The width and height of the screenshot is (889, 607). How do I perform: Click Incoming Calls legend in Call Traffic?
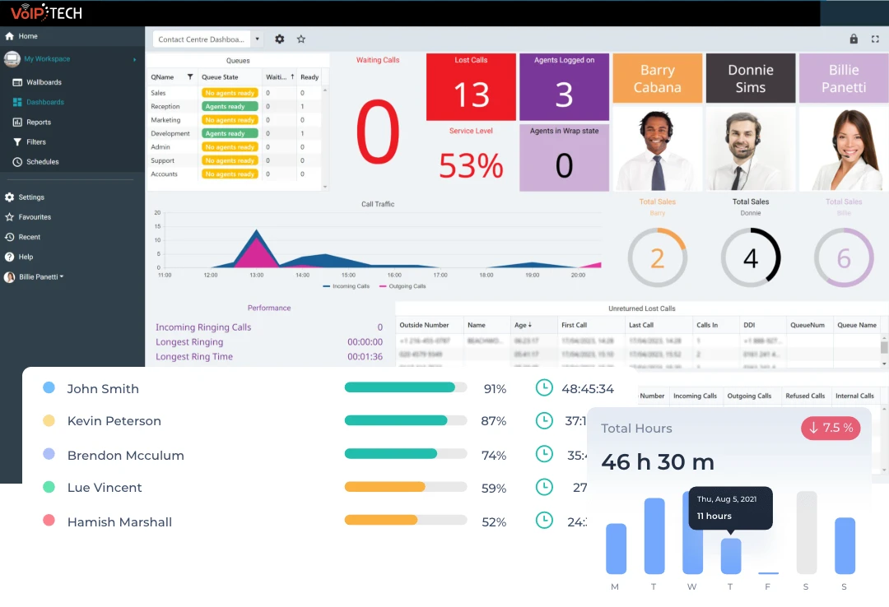pyautogui.click(x=346, y=286)
